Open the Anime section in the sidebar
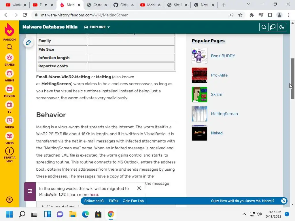The image size is (295, 221). 10,76
